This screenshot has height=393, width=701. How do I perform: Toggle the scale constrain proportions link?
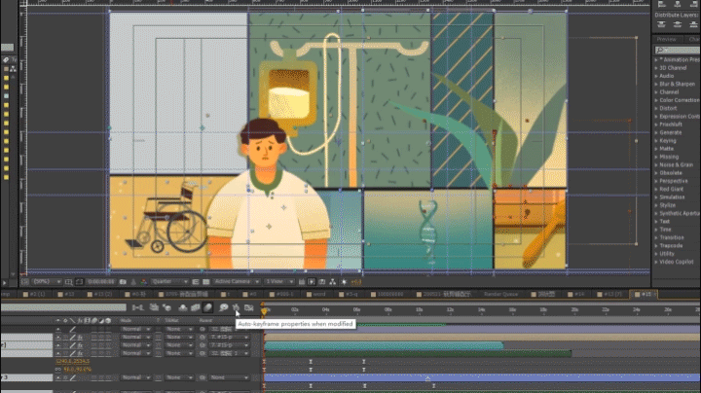point(58,370)
